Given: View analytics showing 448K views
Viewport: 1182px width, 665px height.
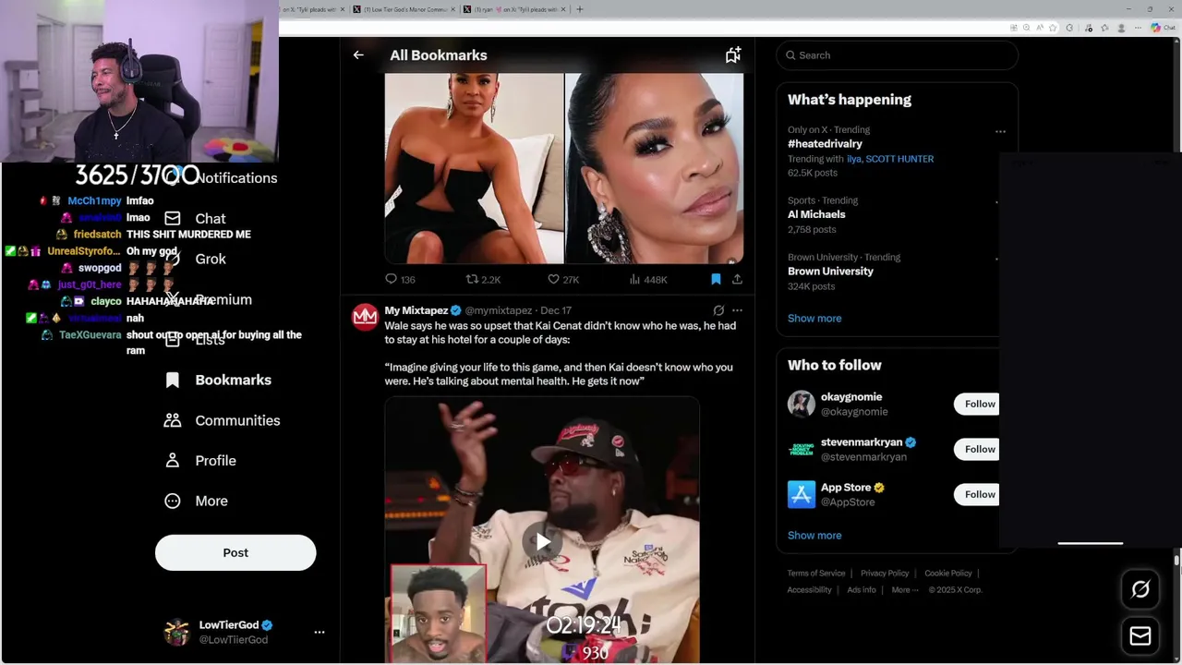Looking at the screenshot, I should (648, 279).
